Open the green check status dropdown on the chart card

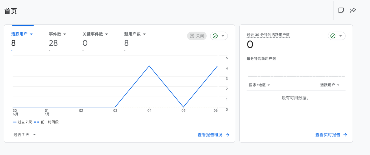tap(219, 36)
